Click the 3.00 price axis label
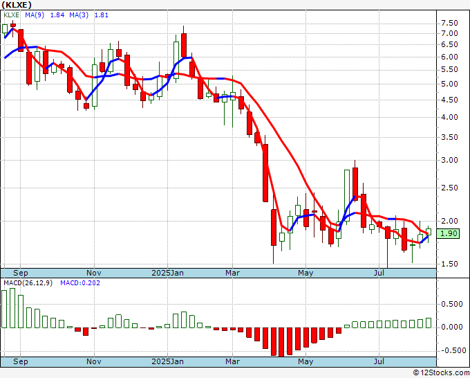 450,160
